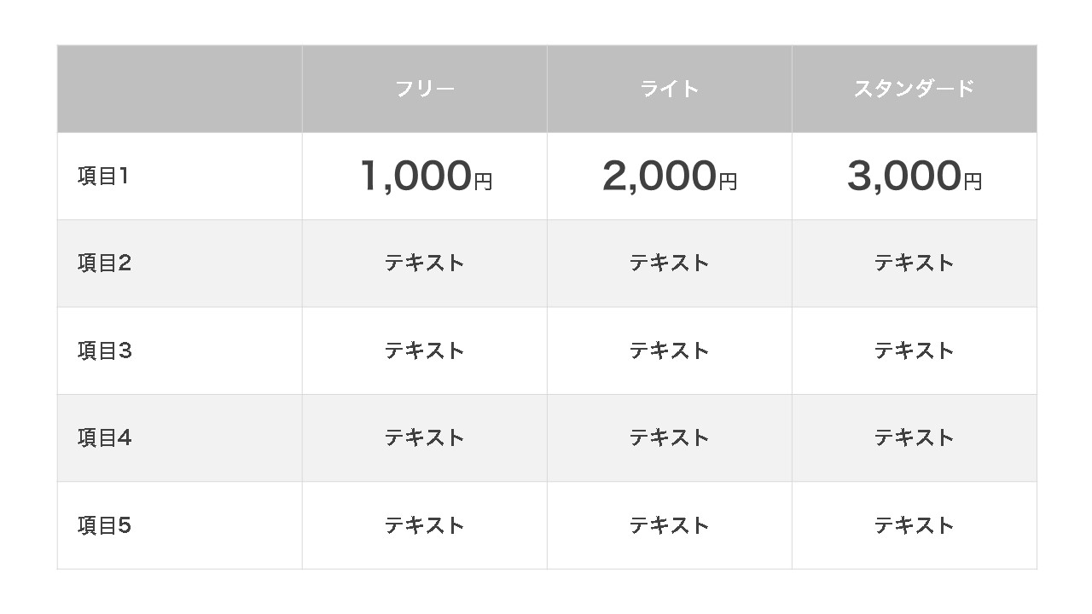Screen dimensions: 1092x614
Task: Select テキスト in 項目4 row under ライト
Action: [670, 438]
